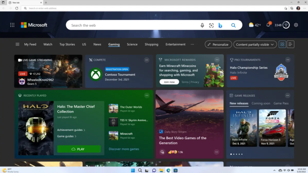Image resolution: width=308 pixels, height=173 pixels.
Task: Click the Microsoft logo
Action: (x=34, y=25)
